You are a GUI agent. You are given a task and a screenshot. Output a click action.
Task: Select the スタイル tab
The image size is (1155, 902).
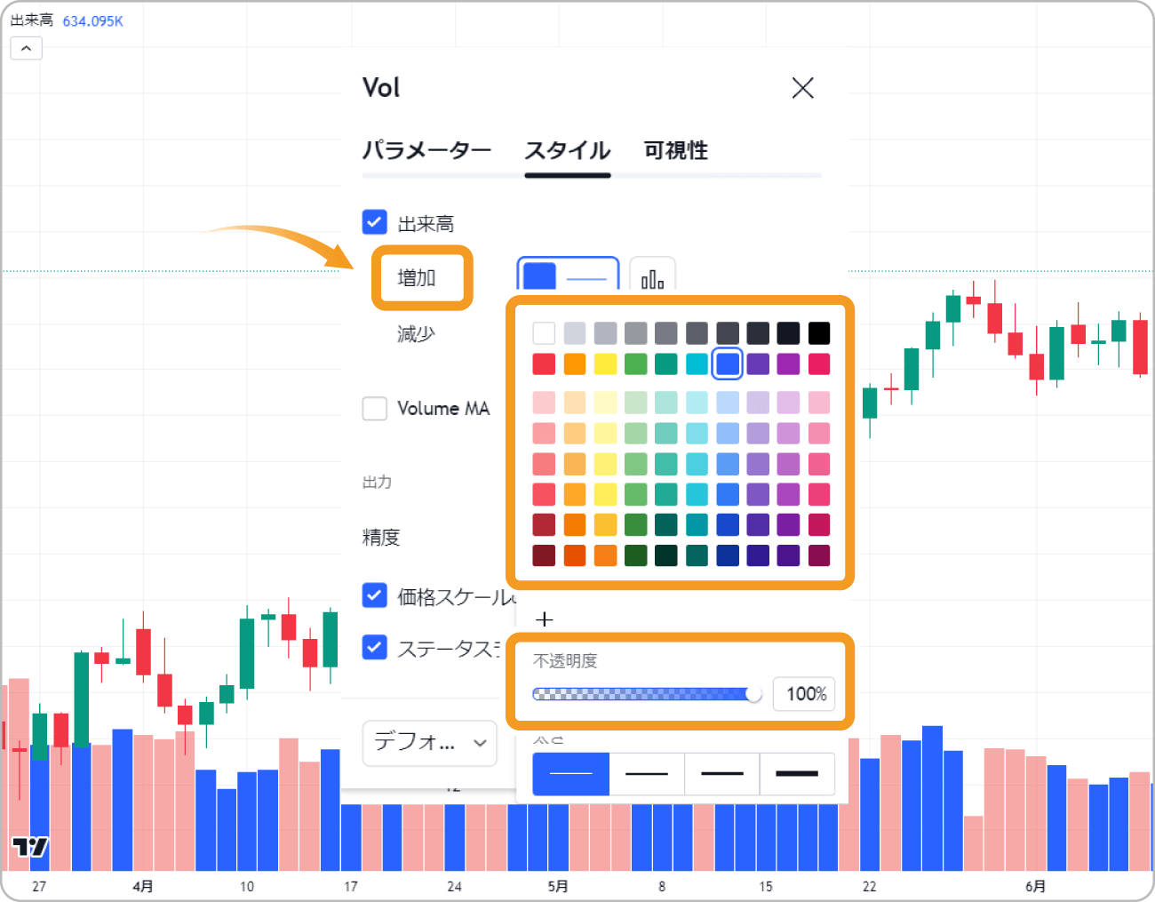(567, 150)
